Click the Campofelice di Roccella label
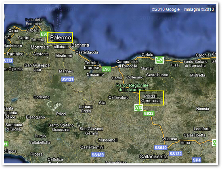 pos(127,64)
